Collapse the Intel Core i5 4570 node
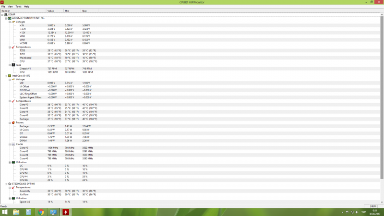 6,75
